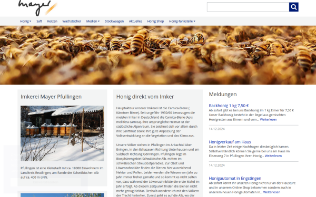
Task: Expand the Honig dropdown menu
Action: 26,21
